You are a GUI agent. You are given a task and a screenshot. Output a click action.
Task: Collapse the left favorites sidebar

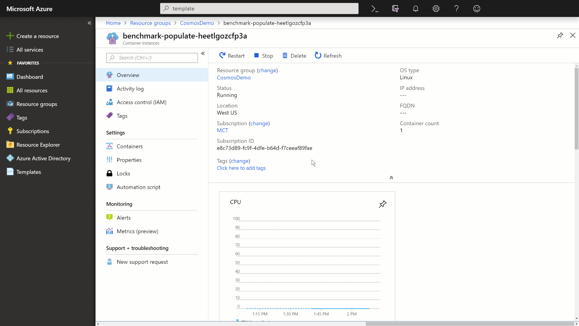coord(89,23)
